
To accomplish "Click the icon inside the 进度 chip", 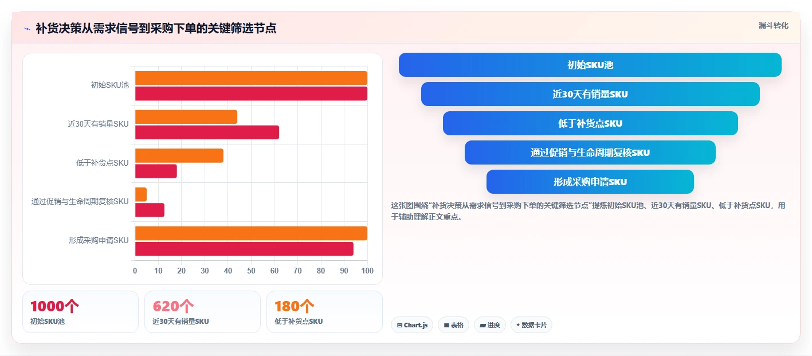I will tap(483, 325).
